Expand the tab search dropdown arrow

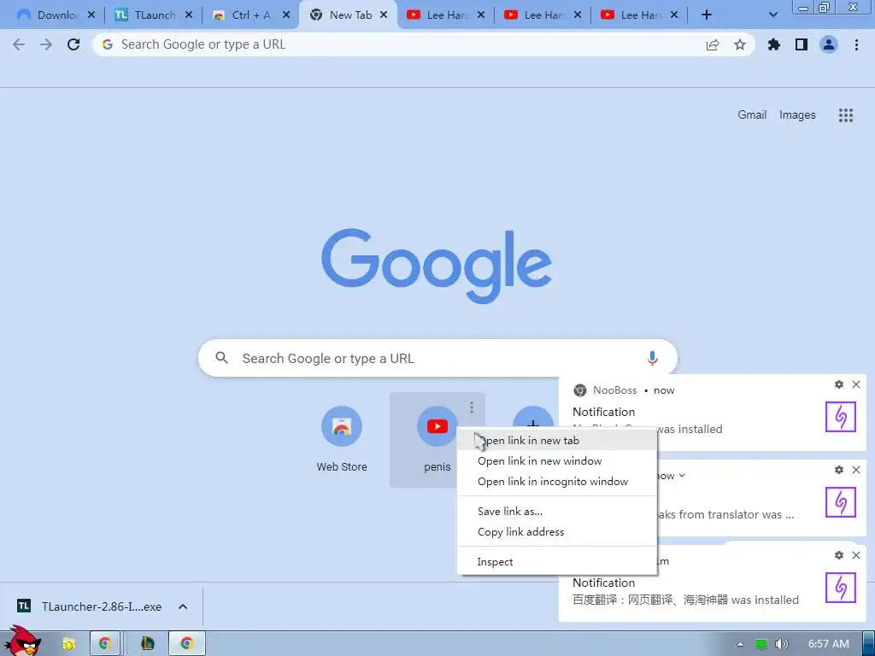(x=772, y=15)
